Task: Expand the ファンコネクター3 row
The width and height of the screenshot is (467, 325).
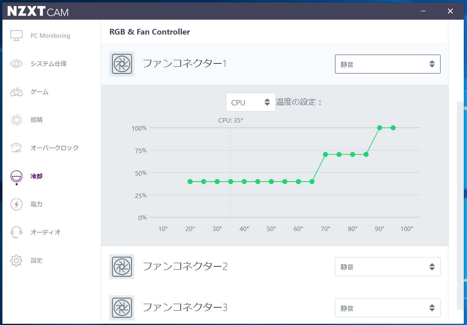Action: (x=274, y=308)
